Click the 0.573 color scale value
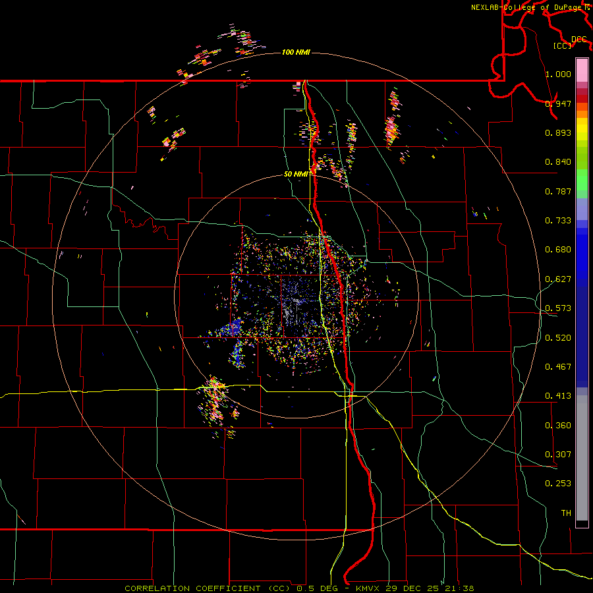Screen dimensions: 593x593 558,308
